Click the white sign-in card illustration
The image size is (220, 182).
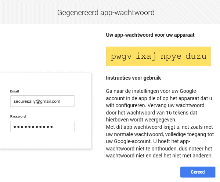point(46,110)
